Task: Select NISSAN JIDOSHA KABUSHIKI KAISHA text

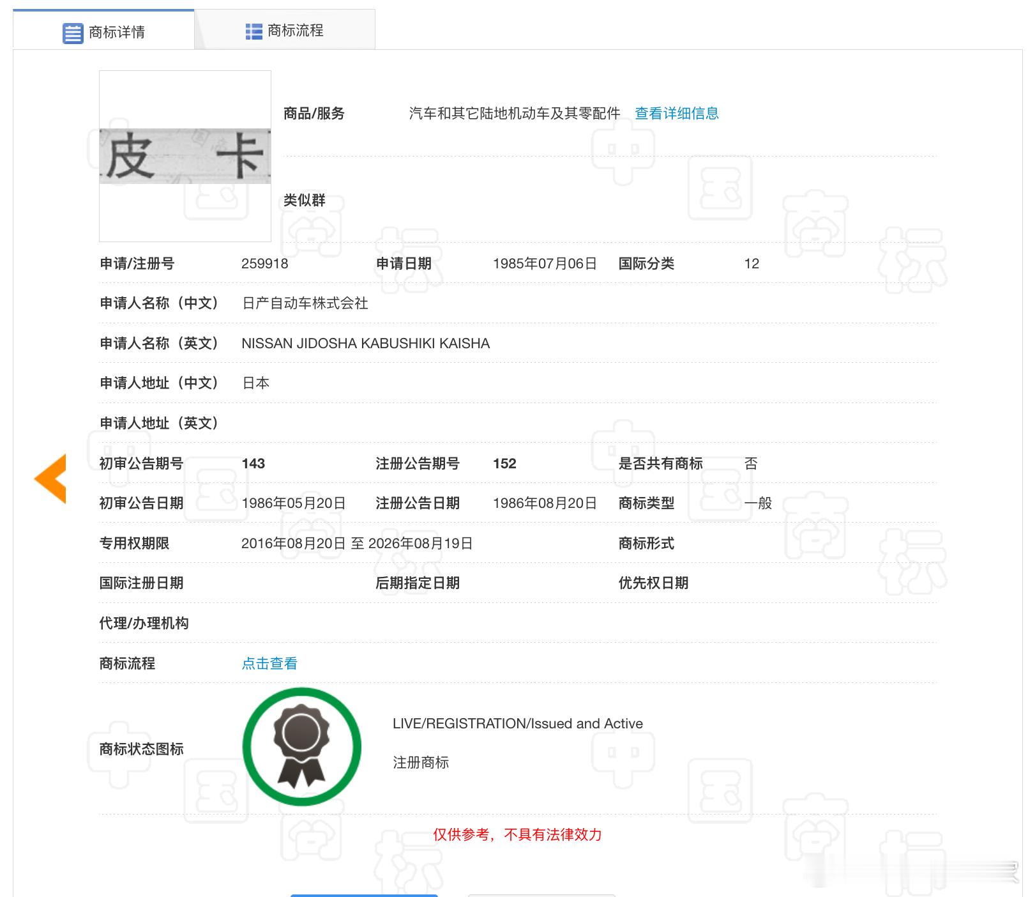Action: point(366,344)
